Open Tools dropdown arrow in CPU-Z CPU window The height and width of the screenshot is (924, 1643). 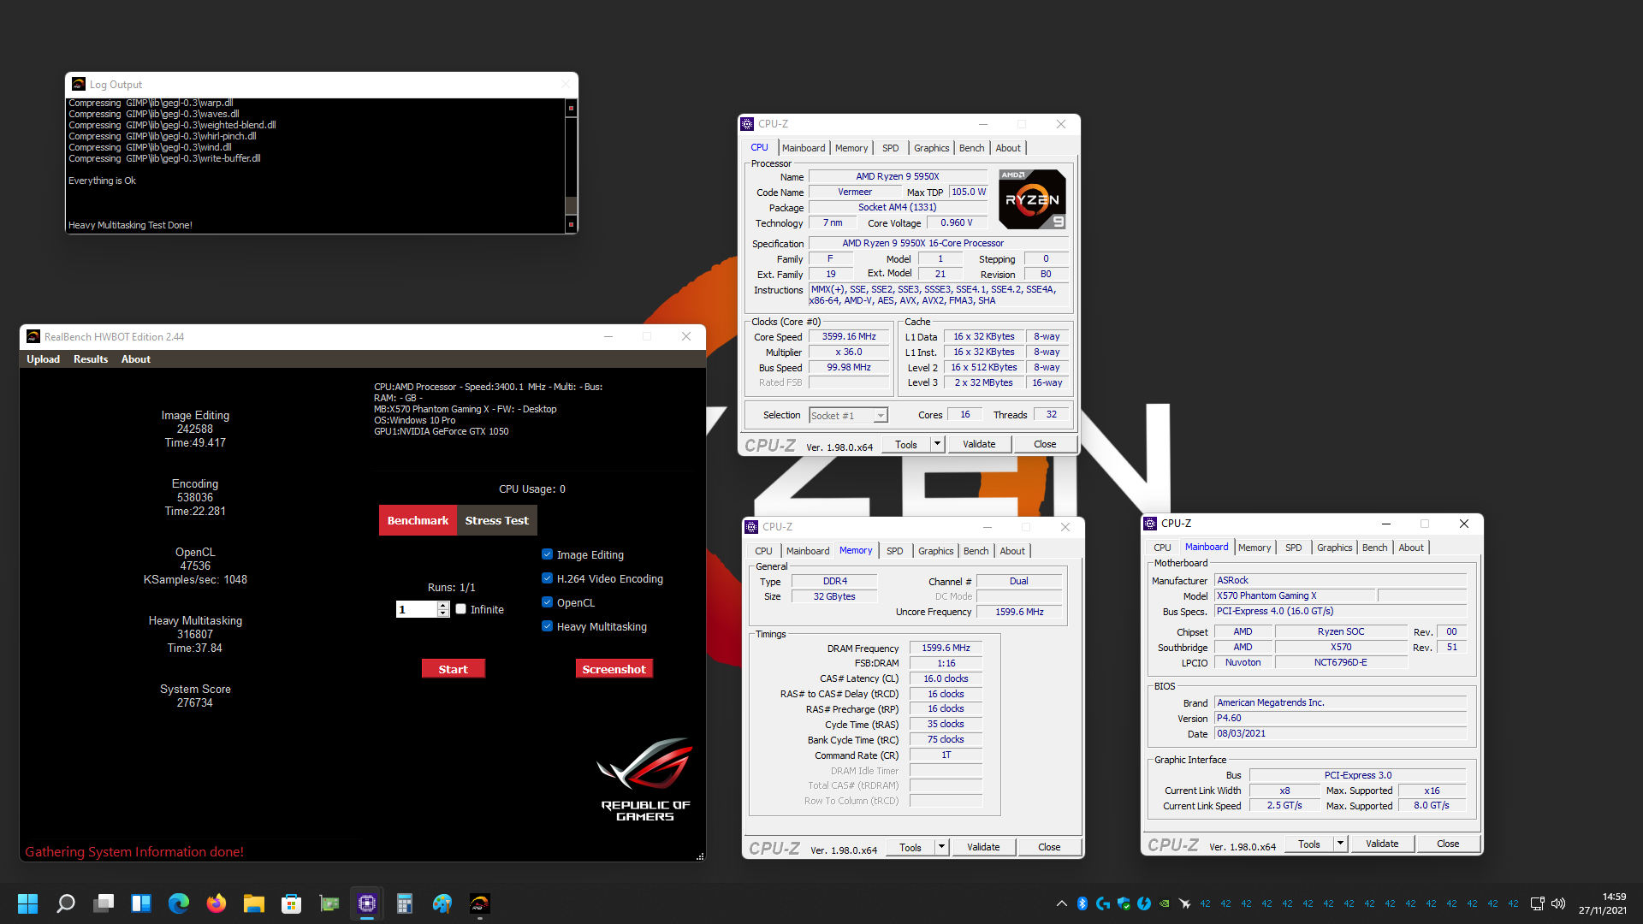[x=937, y=444]
